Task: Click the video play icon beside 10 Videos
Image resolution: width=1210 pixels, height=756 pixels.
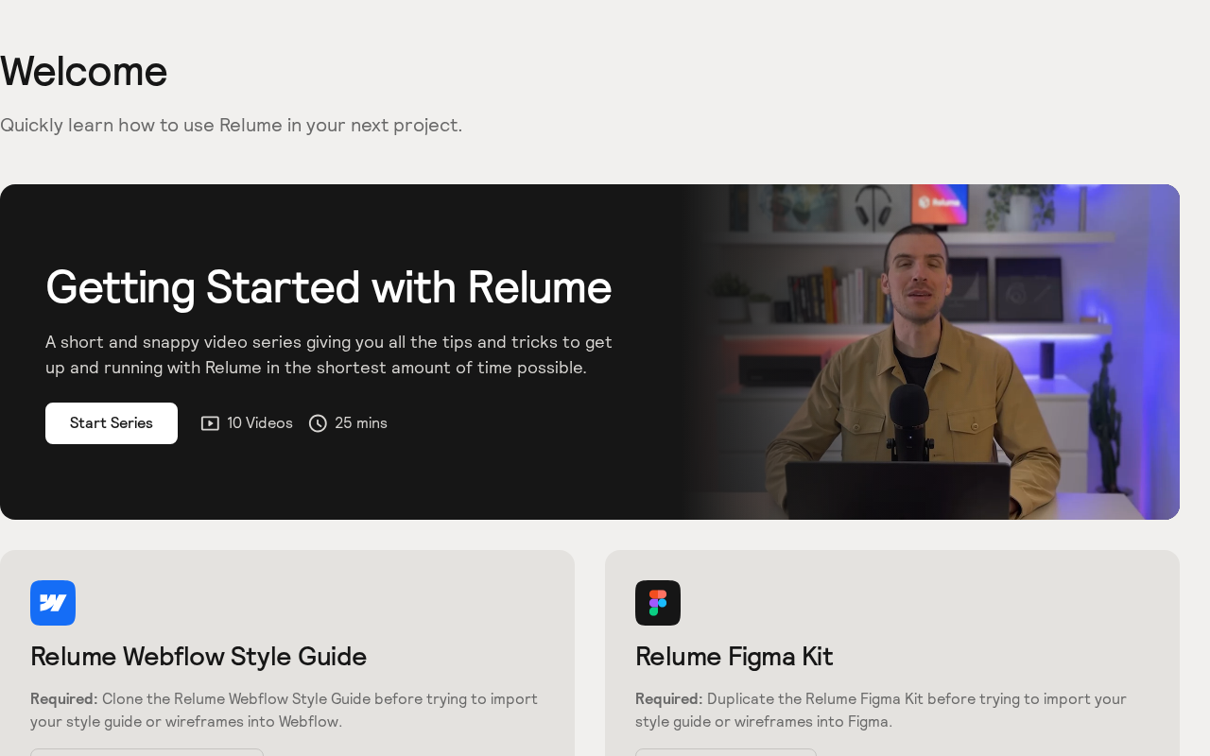Action: [x=210, y=423]
